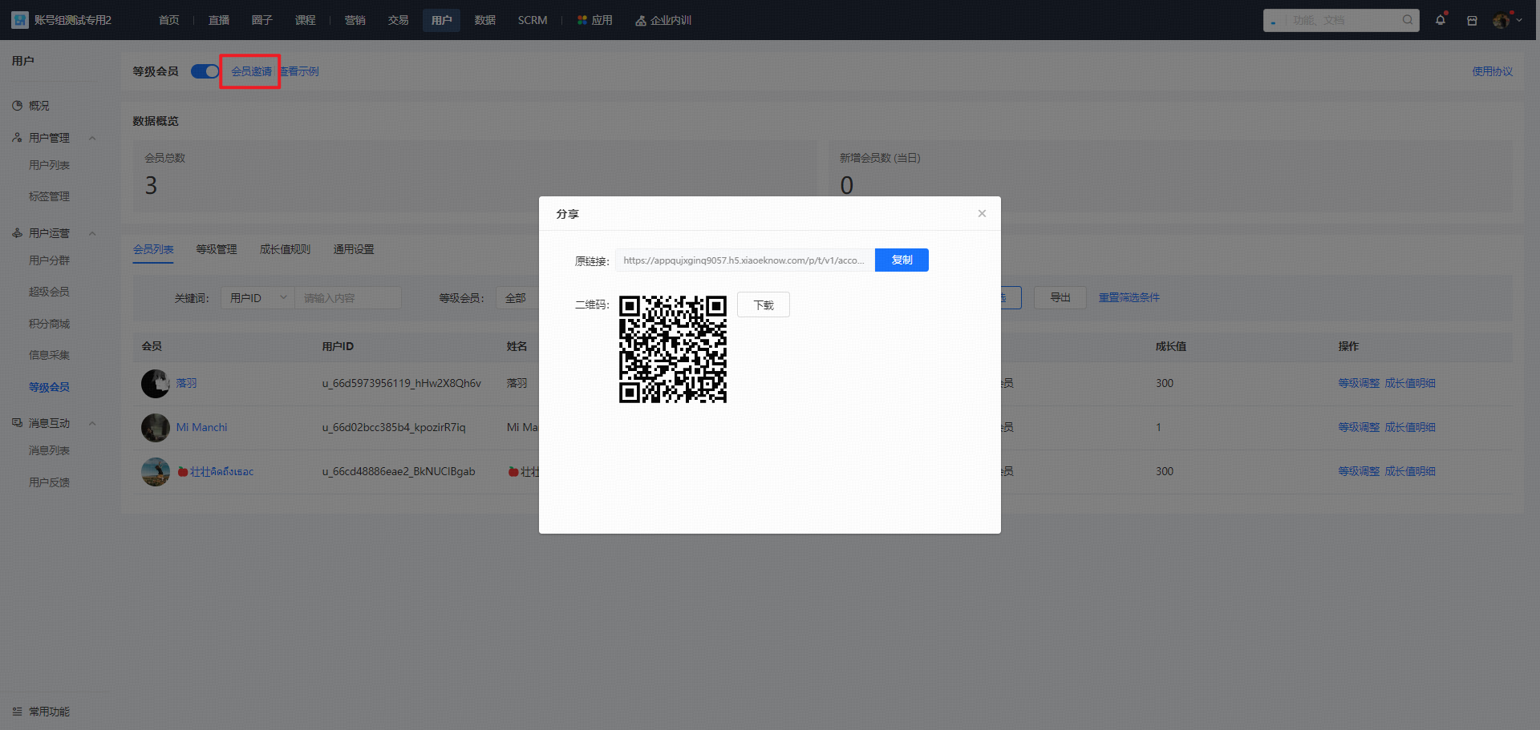The image size is (1540, 730).
Task: Switch to the 会员列表 tab
Action: tap(153, 249)
